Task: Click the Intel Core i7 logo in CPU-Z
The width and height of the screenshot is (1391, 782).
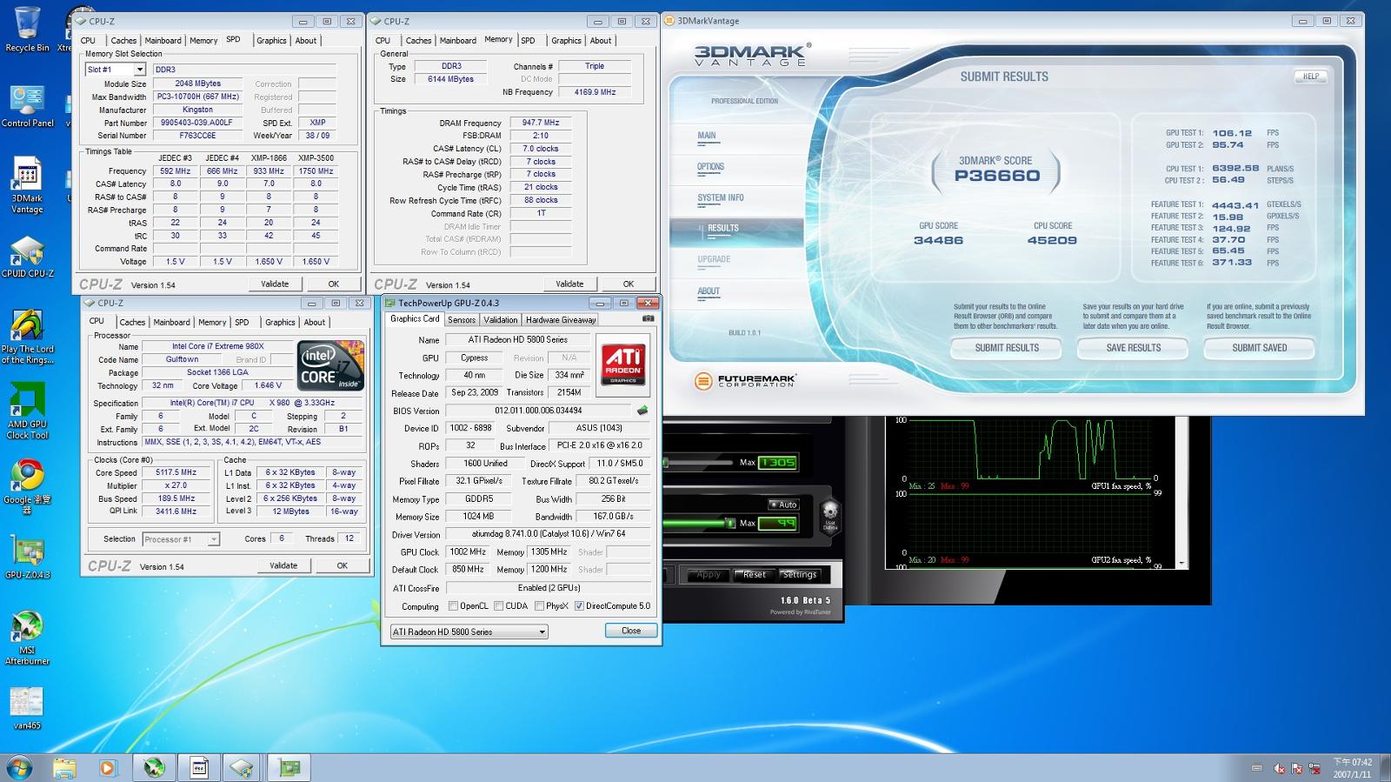Action: pyautogui.click(x=330, y=365)
